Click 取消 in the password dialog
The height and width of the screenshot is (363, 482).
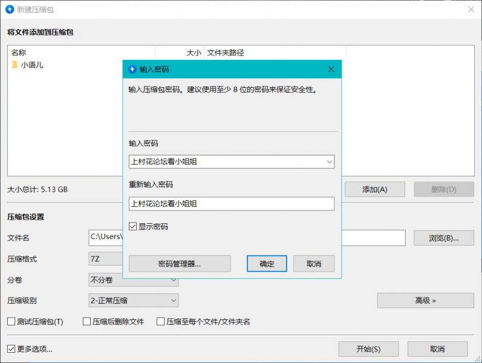tap(313, 264)
